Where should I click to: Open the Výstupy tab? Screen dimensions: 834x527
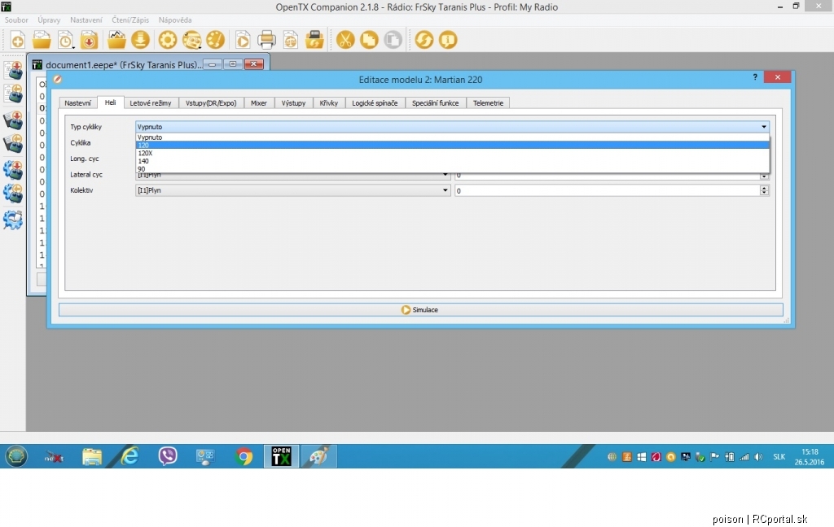pyautogui.click(x=293, y=103)
